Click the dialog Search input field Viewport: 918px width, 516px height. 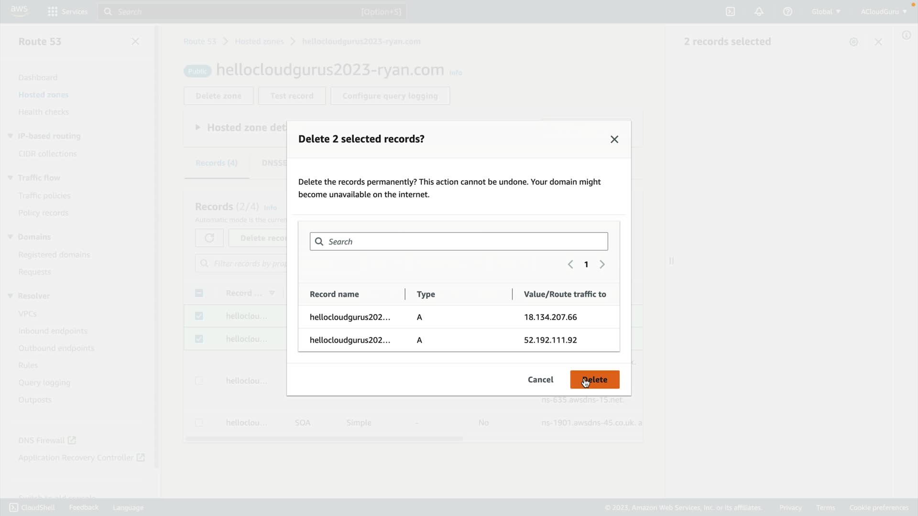[x=459, y=241]
